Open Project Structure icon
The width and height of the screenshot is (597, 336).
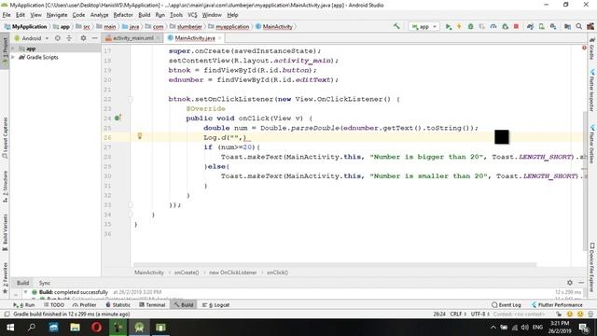coord(567,26)
